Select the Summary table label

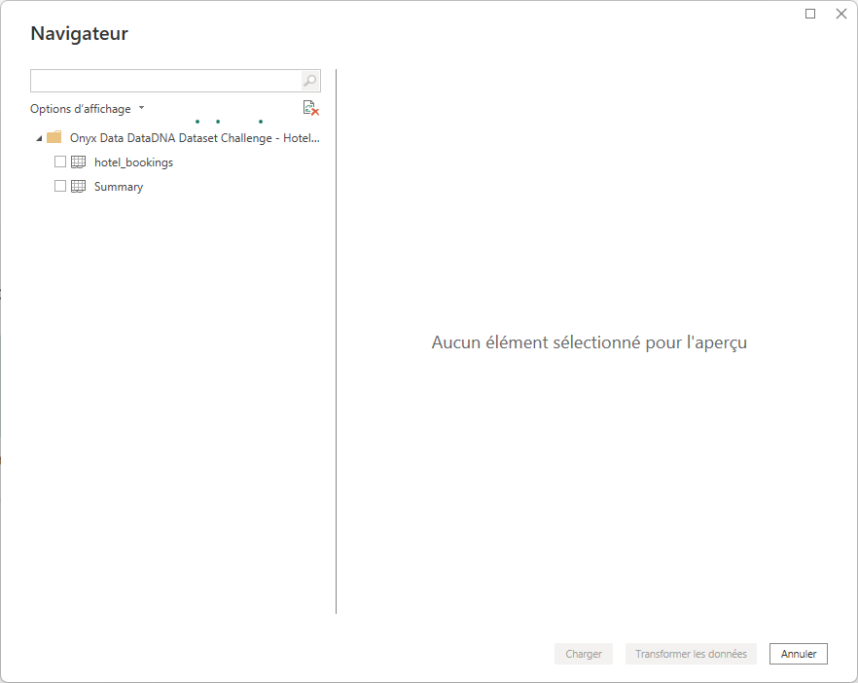click(119, 187)
